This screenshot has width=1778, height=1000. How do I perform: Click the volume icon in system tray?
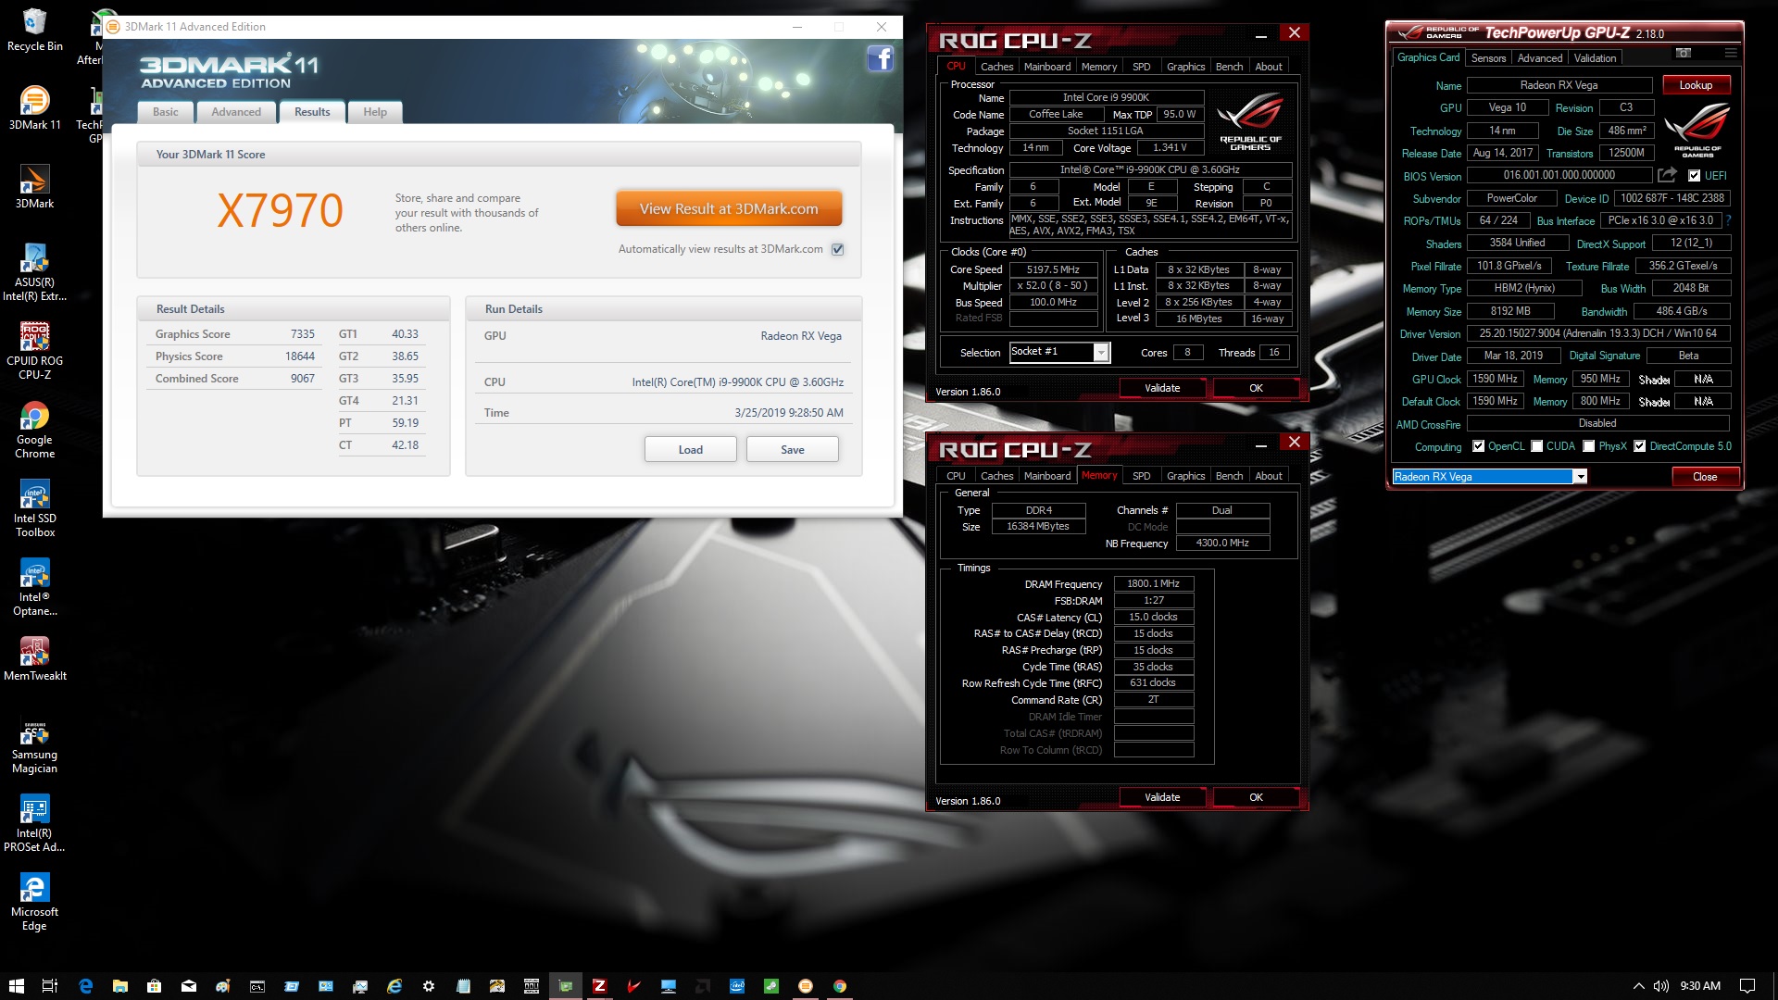pos(1661,986)
